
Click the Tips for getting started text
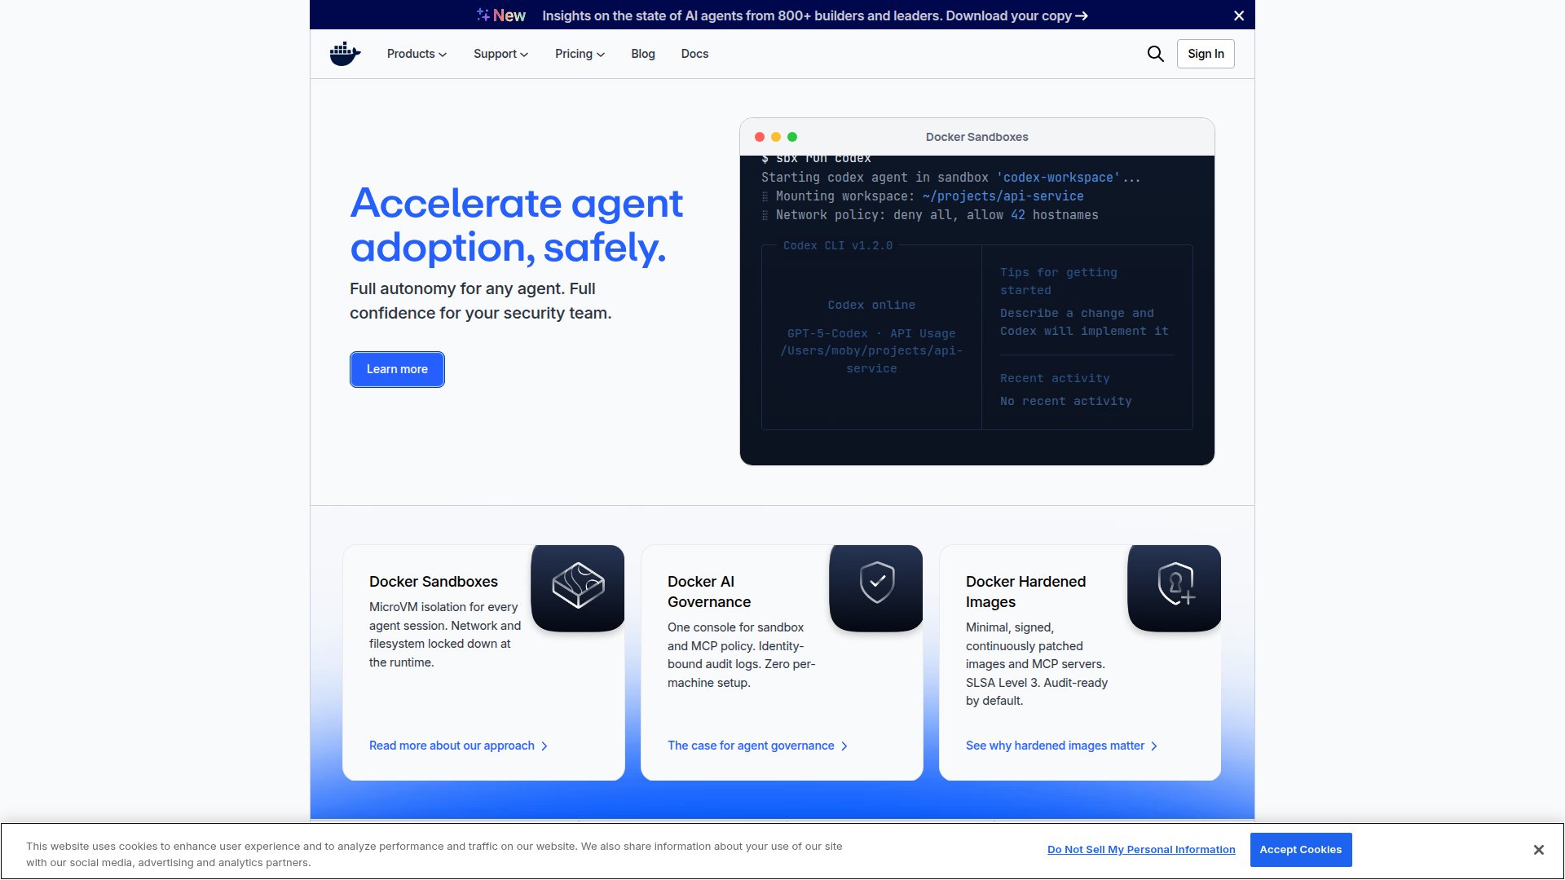(x=1059, y=281)
